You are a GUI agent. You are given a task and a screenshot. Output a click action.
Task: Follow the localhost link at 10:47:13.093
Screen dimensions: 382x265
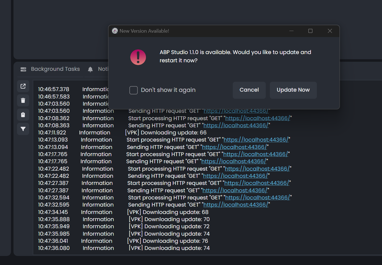coord(256,140)
